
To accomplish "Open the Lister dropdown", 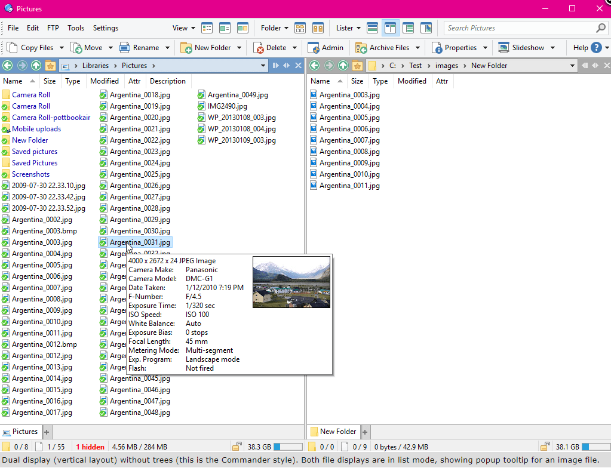I will [348, 28].
